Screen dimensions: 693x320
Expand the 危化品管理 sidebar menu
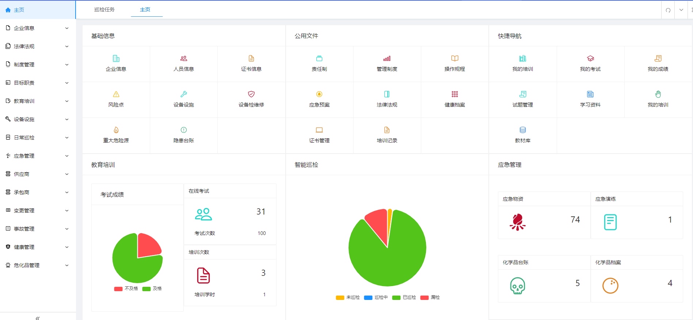click(38, 265)
